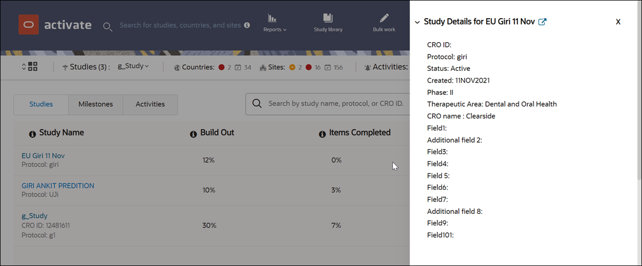
Task: Click the 30% Build Out value
Action: tap(209, 225)
